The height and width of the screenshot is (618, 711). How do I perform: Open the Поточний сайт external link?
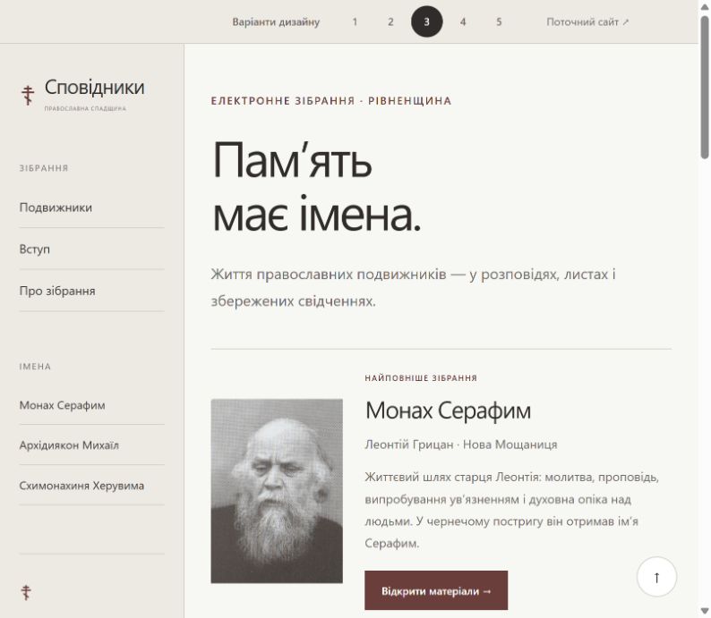pyautogui.click(x=587, y=21)
